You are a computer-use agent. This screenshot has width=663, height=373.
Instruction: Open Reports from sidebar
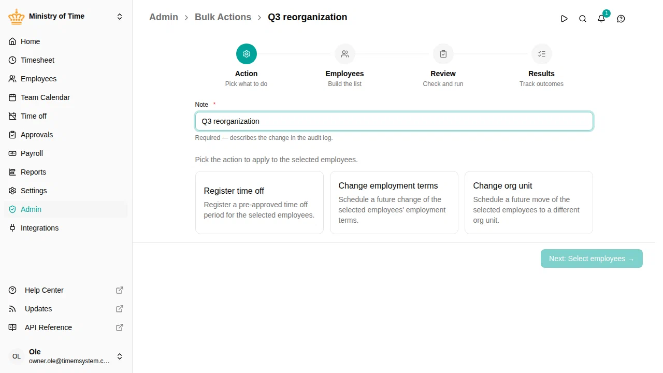coord(66,172)
